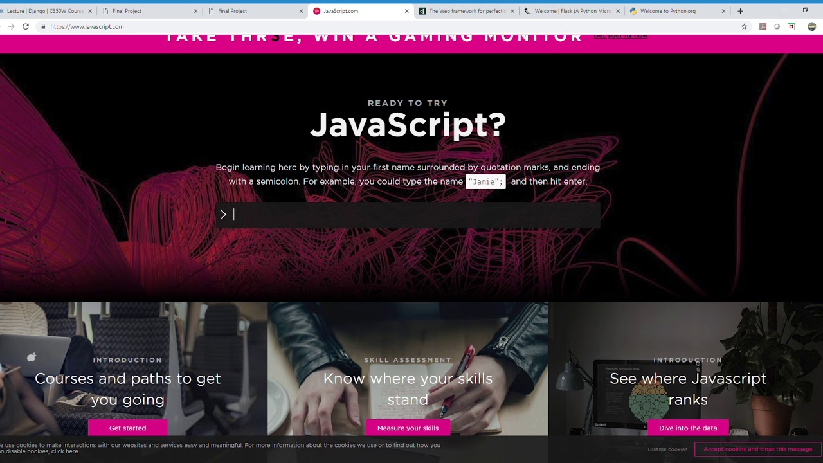Viewport: 823px width, 463px height.
Task: Switch to the Flask Welcome tab
Action: click(571, 11)
